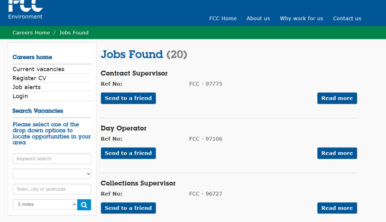Open the Collections Supervisor job title
This screenshot has width=386, height=222.
coord(138,183)
